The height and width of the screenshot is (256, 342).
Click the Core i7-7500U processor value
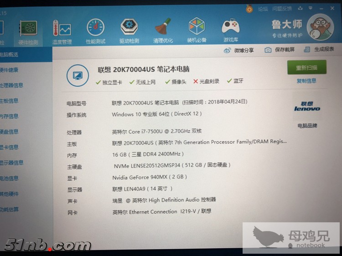157,131
